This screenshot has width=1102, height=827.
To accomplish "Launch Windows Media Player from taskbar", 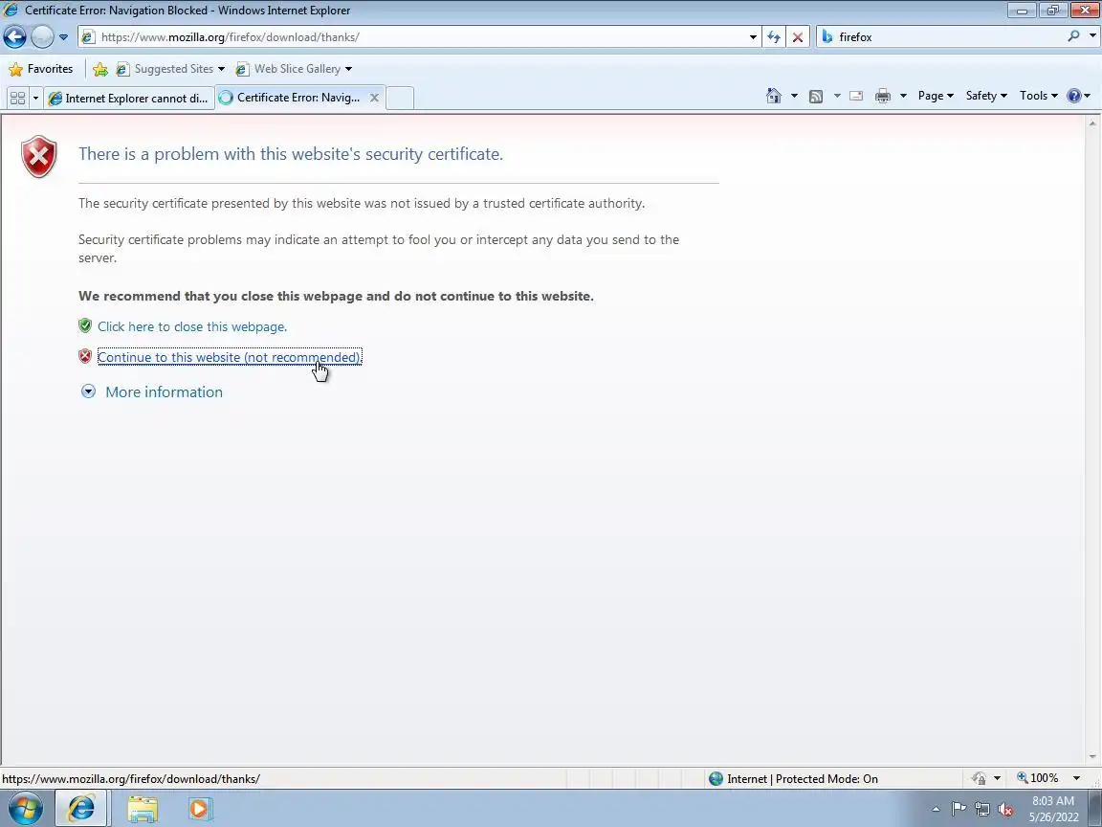I will click(x=200, y=809).
